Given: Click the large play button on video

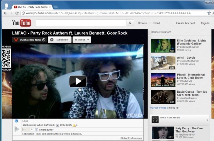Looking at the screenshot, I should (78, 81).
